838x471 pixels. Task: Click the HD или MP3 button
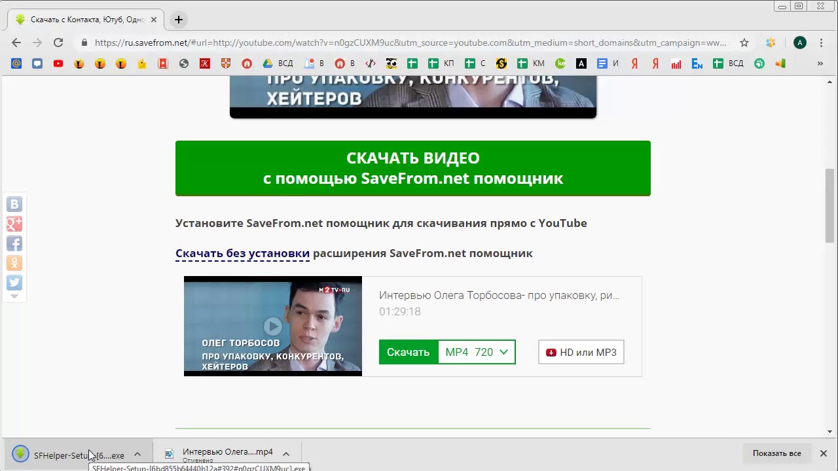[x=581, y=352]
